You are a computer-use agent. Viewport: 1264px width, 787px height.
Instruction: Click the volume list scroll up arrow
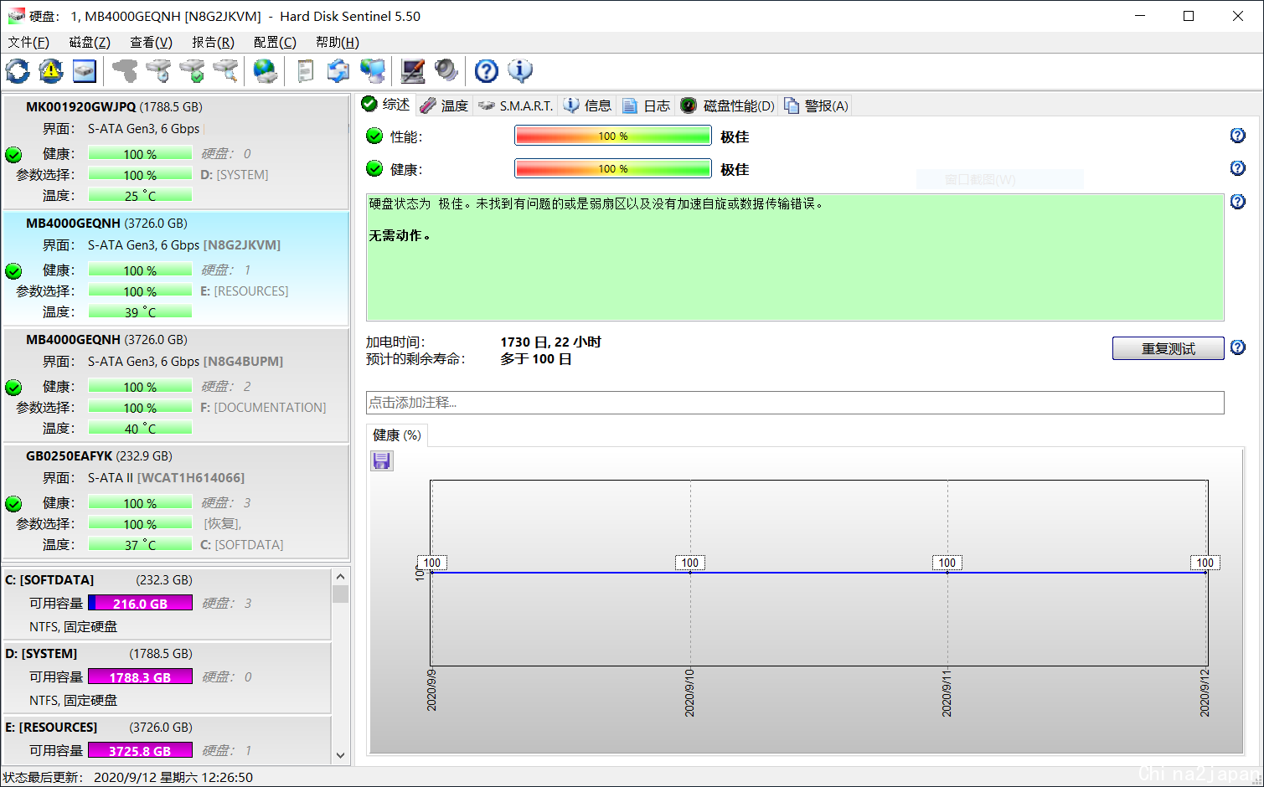tap(340, 576)
